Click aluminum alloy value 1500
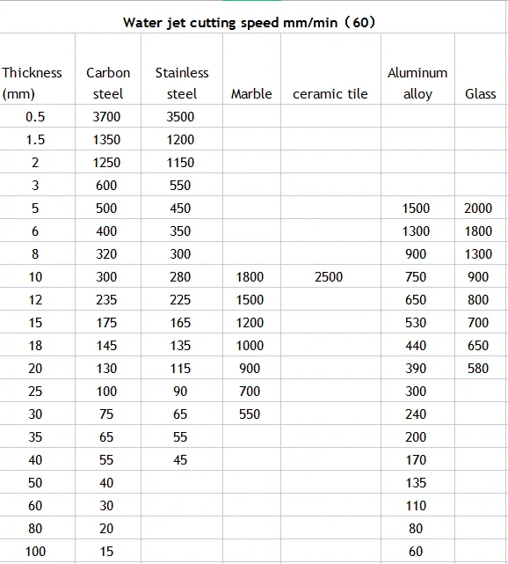This screenshot has width=508, height=564. point(416,209)
